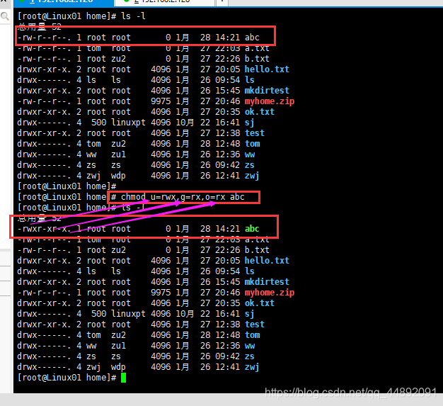443x406 pixels.
Task: Click hello.txt directory name in first listing
Action: click(267, 69)
